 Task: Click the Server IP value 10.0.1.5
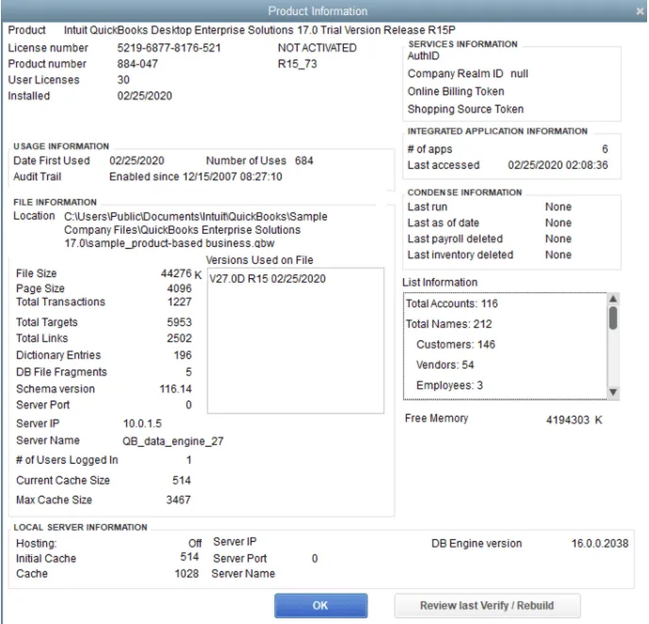(142, 423)
